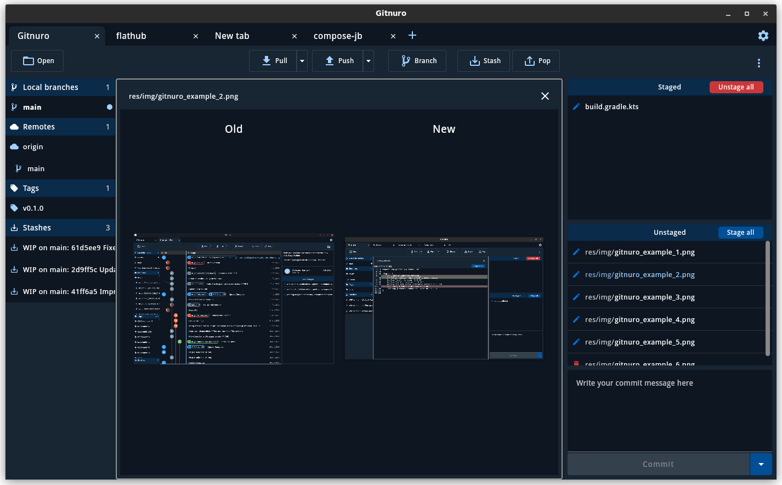782x485 pixels.
Task: Close the Gitnuro tab
Action: click(97, 36)
